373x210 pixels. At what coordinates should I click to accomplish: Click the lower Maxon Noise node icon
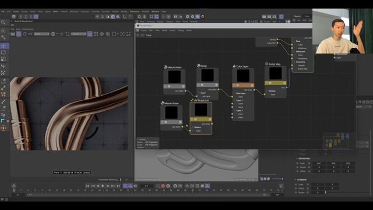(162, 103)
